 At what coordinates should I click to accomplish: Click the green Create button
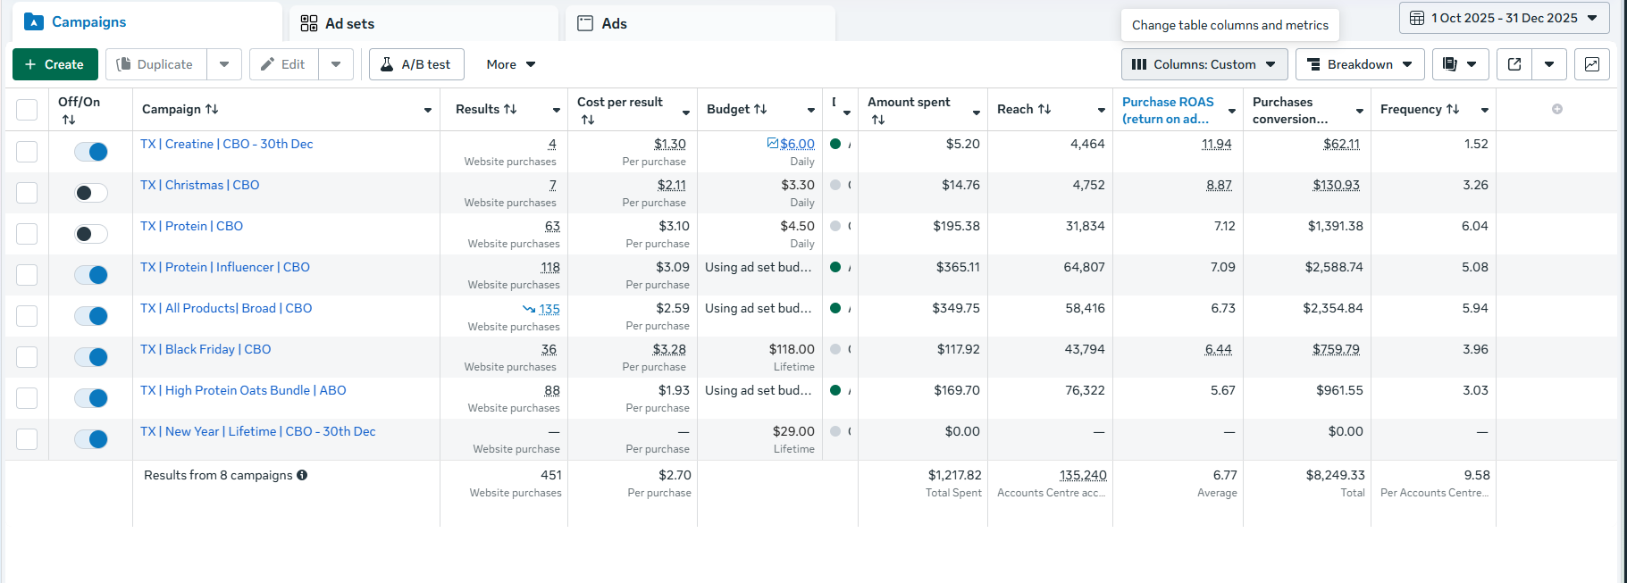point(55,64)
